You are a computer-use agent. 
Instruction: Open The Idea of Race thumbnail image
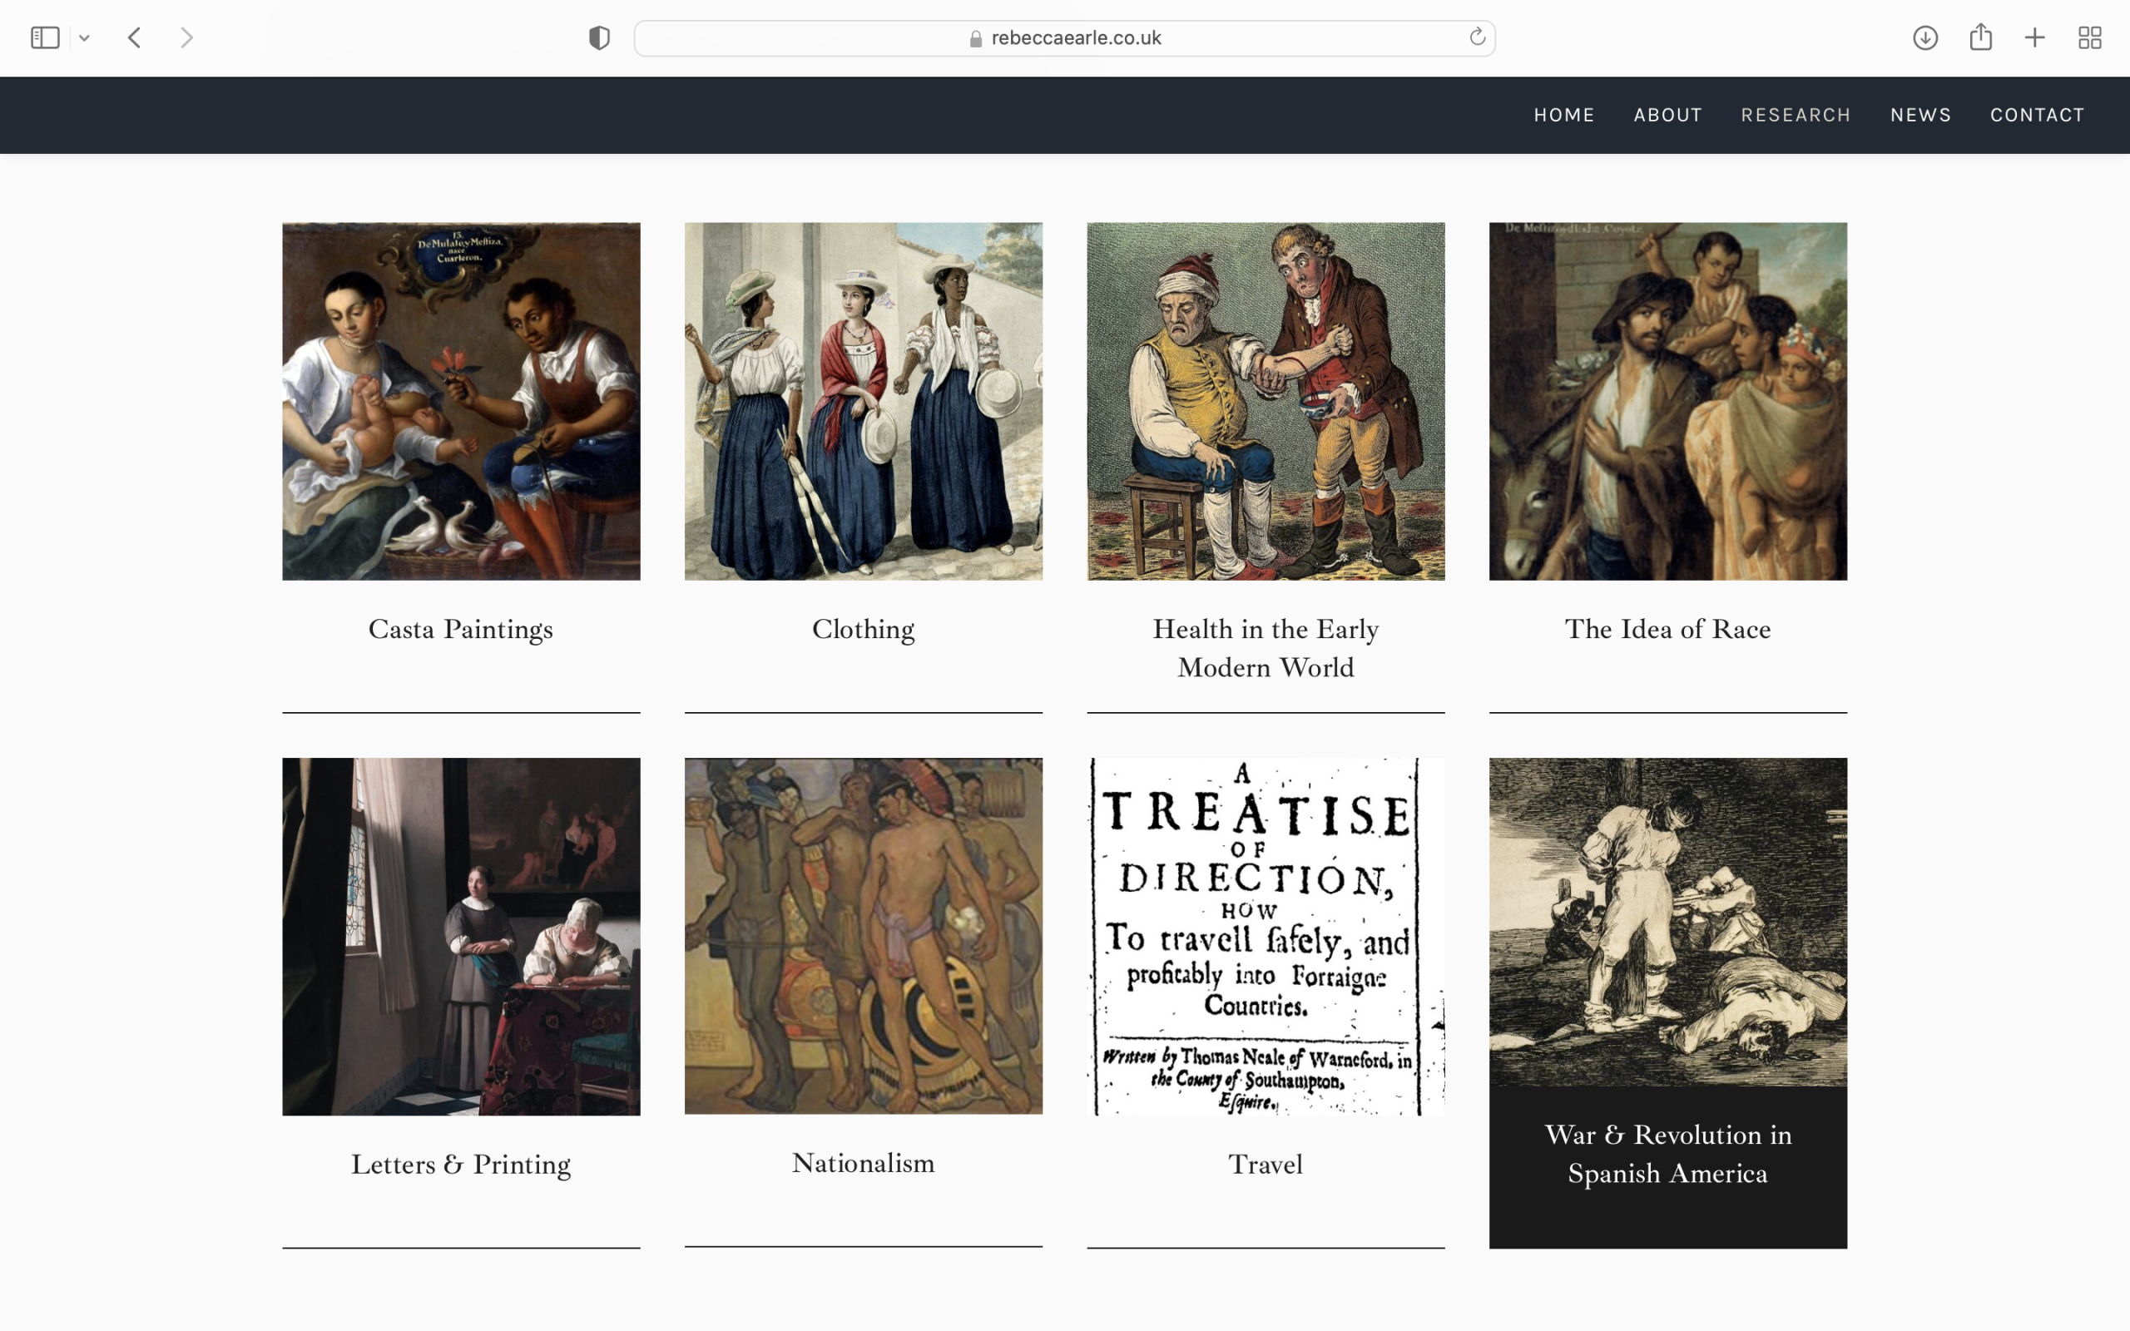pyautogui.click(x=1668, y=402)
